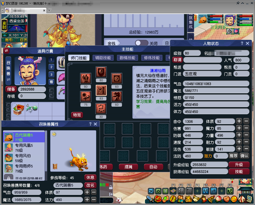Open the gold coin trade icon

coord(173,199)
